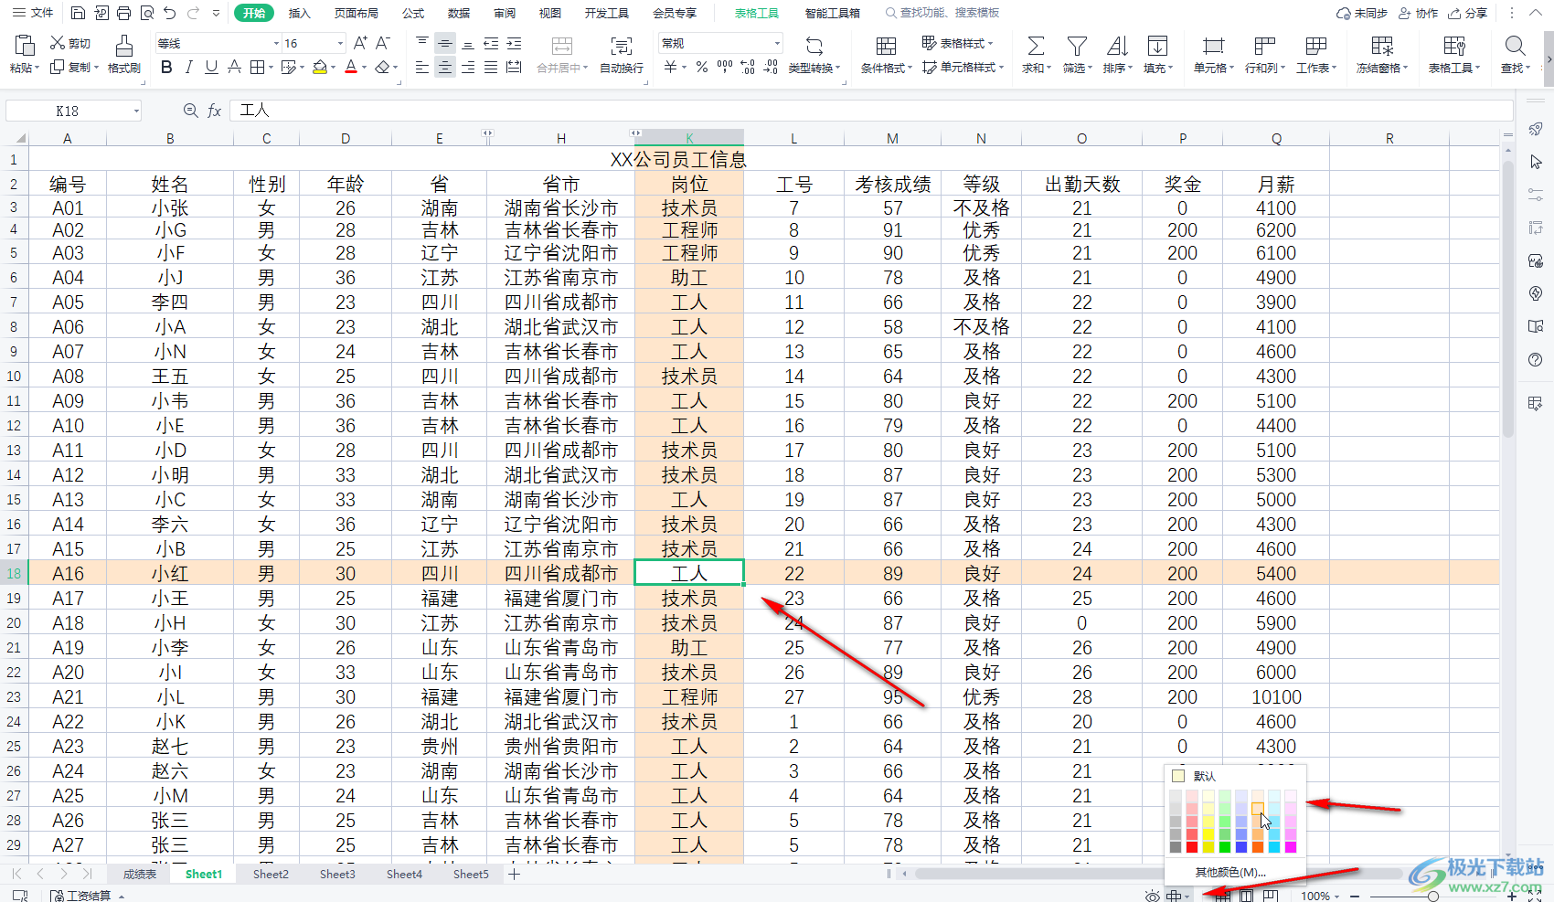Click the percent style icon
This screenshot has width=1554, height=902.
tap(702, 67)
